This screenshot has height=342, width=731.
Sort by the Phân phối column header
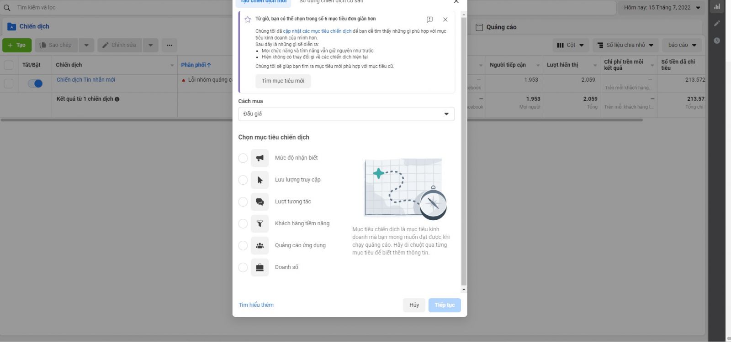(x=196, y=65)
